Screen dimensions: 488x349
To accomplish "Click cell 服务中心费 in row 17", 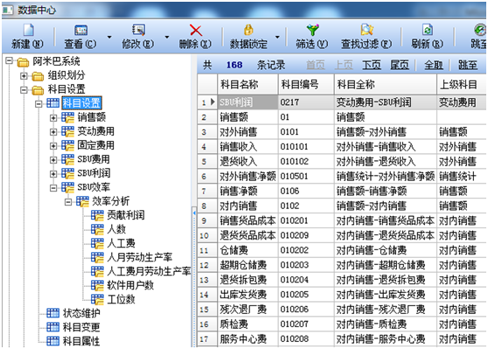I will [247, 339].
